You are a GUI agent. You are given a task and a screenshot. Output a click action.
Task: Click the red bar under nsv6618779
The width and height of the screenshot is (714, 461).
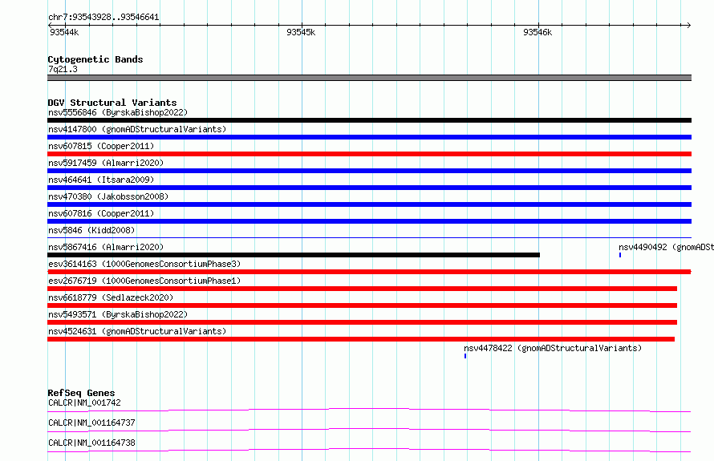click(x=362, y=305)
